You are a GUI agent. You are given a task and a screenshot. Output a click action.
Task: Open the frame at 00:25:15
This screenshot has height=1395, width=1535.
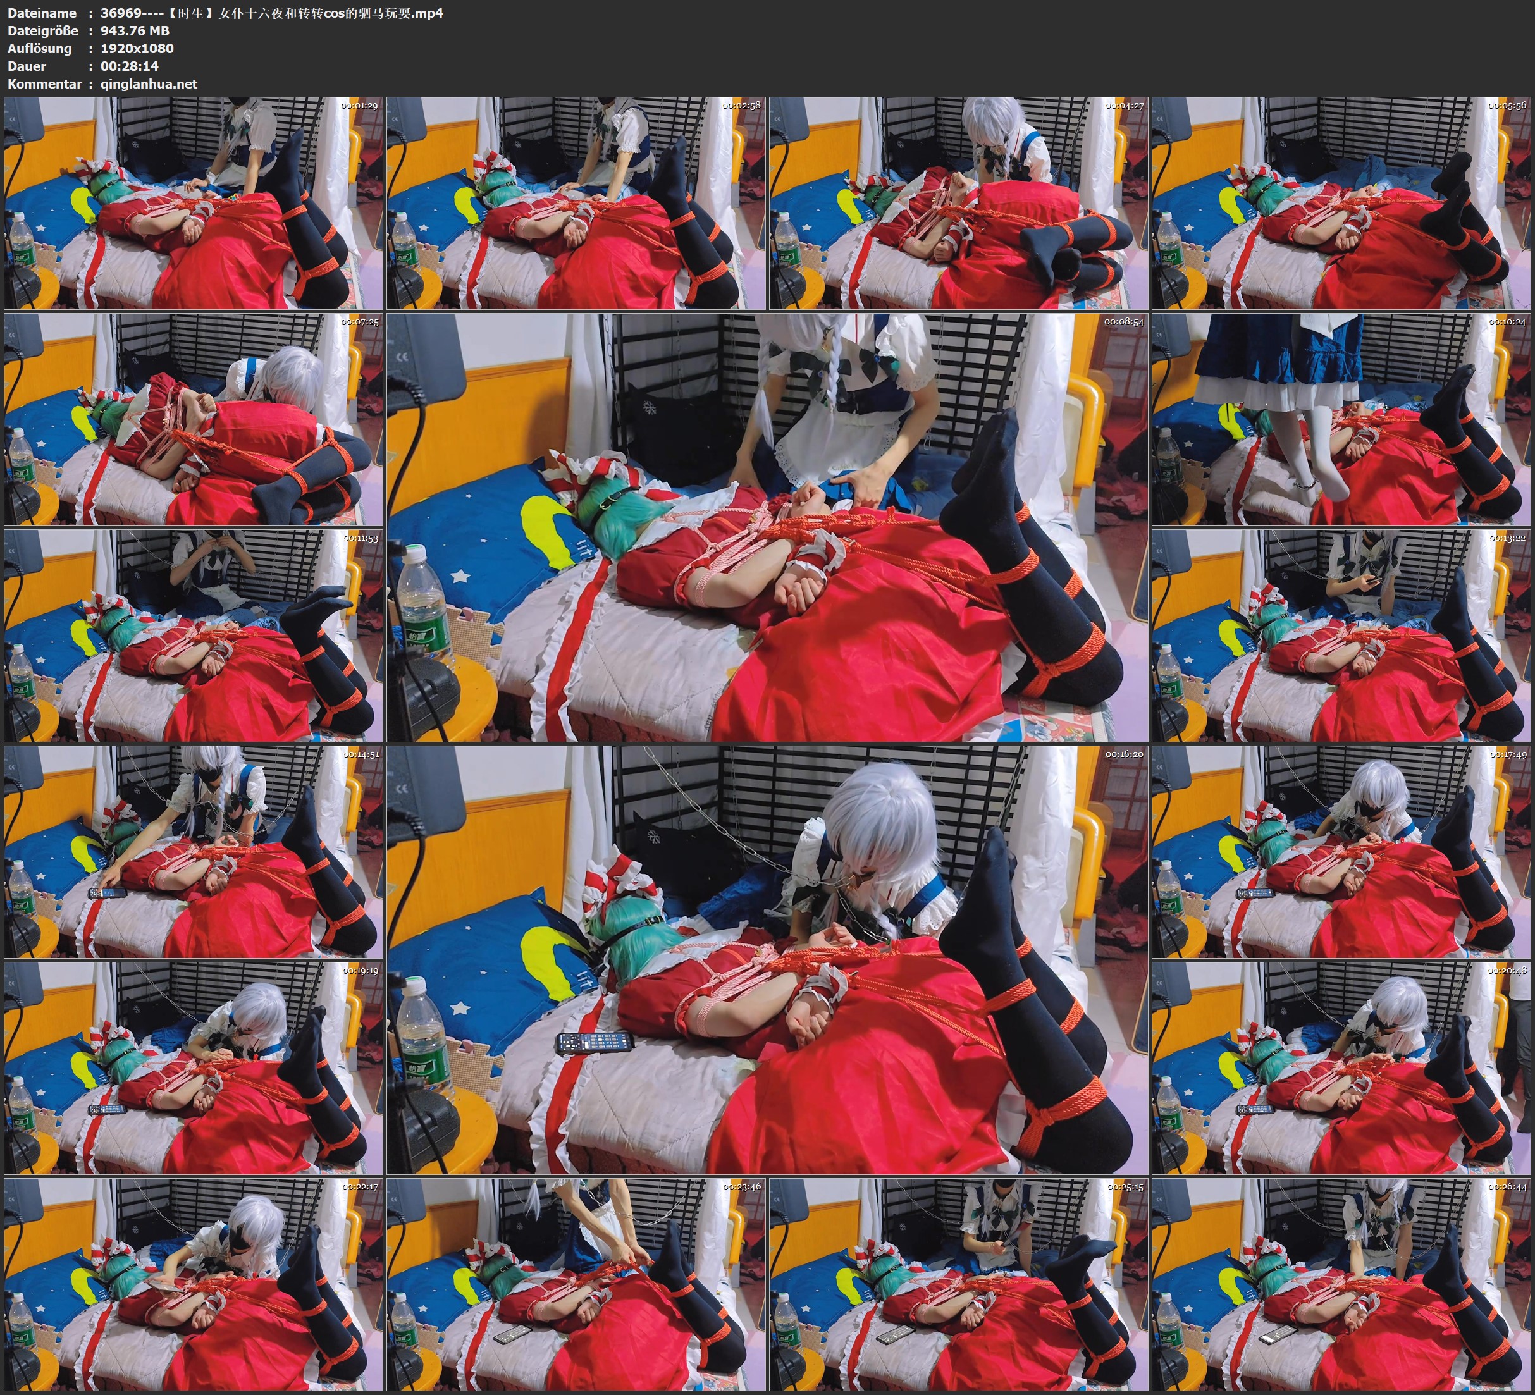(x=959, y=1284)
